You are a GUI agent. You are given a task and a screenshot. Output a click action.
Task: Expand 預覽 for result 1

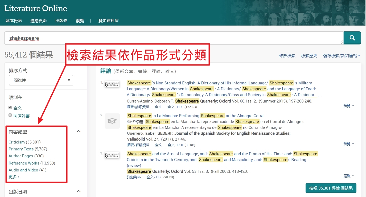click(x=349, y=106)
